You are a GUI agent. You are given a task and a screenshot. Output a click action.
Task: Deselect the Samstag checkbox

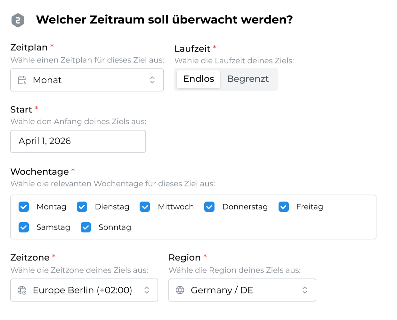pos(24,227)
